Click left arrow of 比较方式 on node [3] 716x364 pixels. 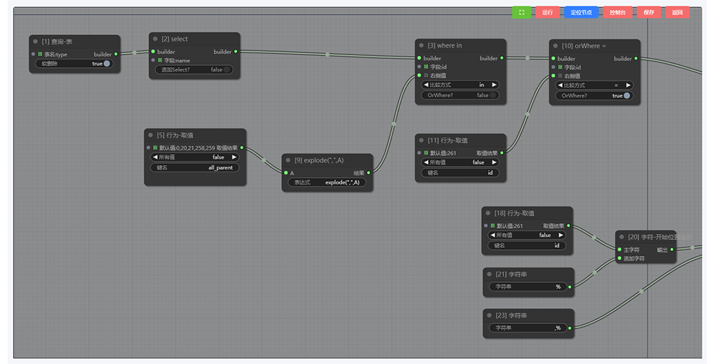tap(426, 85)
